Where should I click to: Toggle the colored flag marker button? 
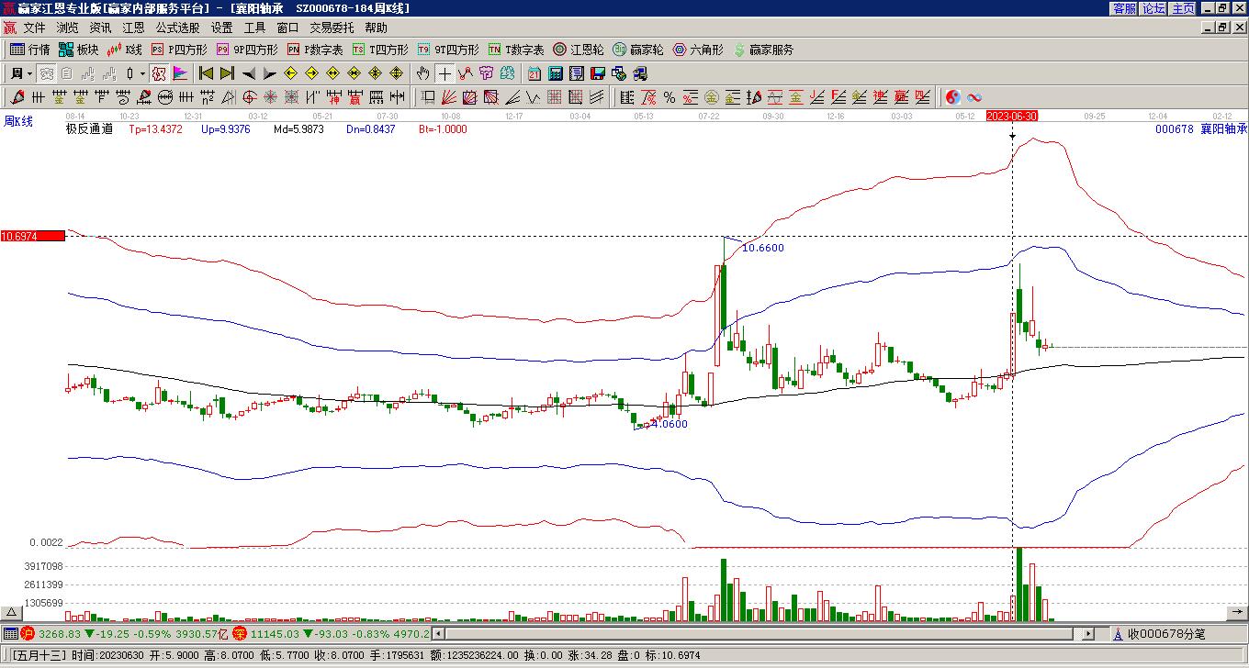click(180, 73)
